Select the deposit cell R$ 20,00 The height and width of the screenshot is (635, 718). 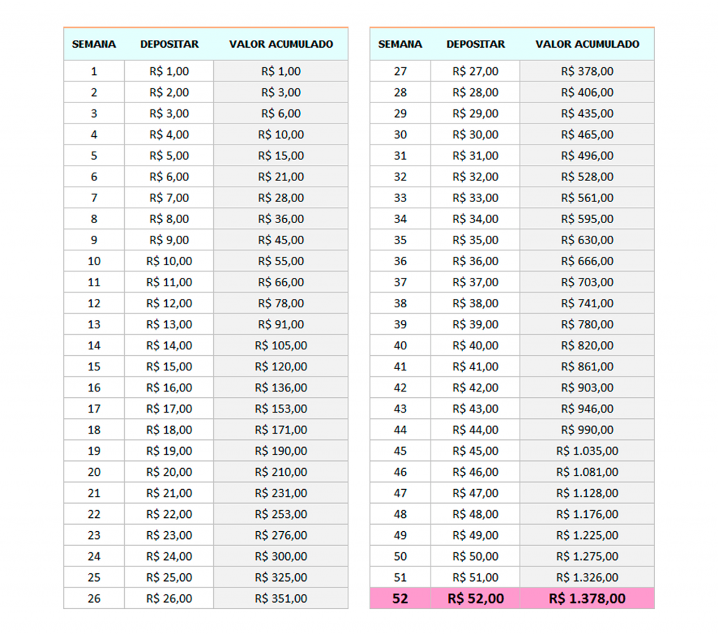click(x=169, y=472)
